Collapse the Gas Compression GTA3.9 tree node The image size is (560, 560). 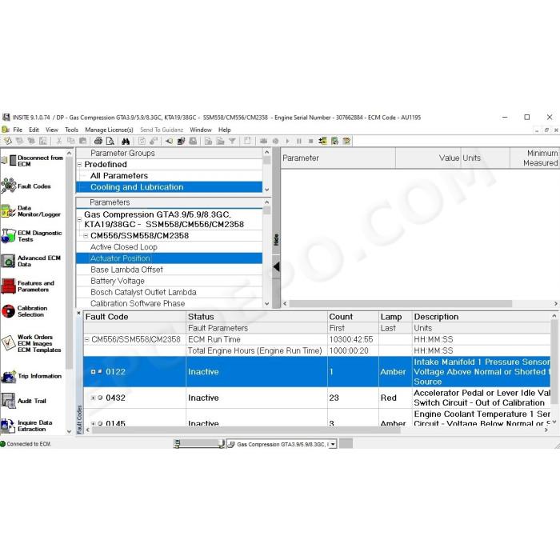click(80, 220)
